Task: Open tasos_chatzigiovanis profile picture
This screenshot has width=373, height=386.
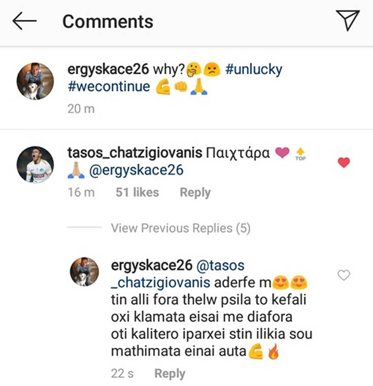Action: (35, 164)
